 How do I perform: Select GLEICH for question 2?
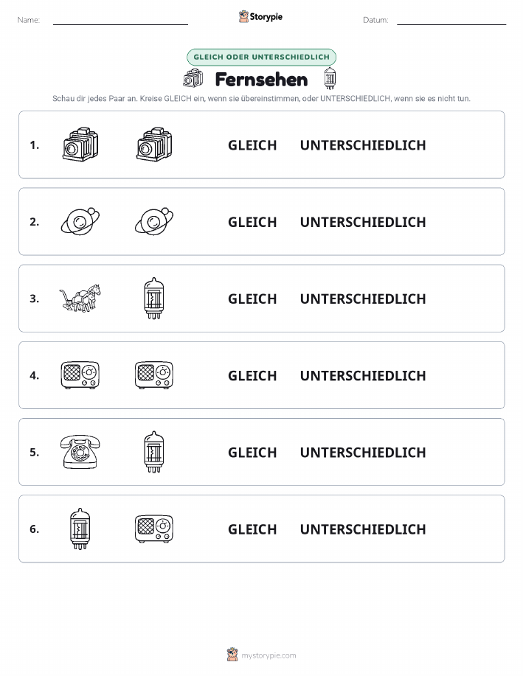pyautogui.click(x=252, y=222)
